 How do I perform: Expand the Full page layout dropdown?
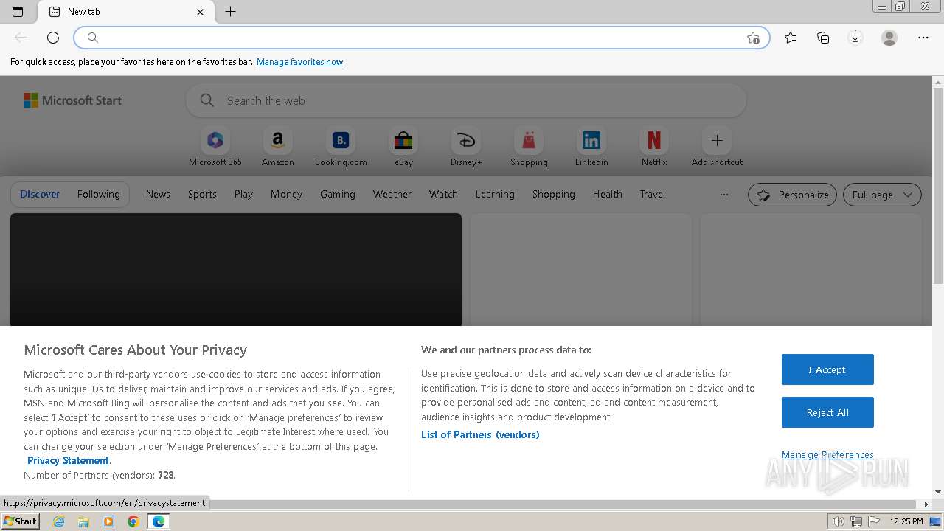(882, 195)
